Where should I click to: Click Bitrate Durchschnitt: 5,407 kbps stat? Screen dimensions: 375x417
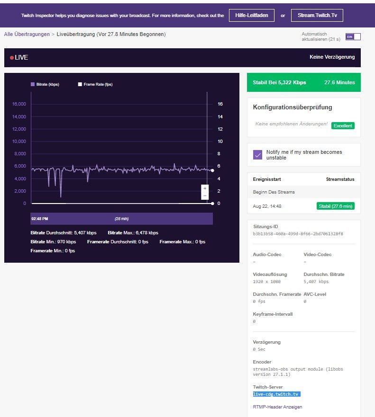64,233
